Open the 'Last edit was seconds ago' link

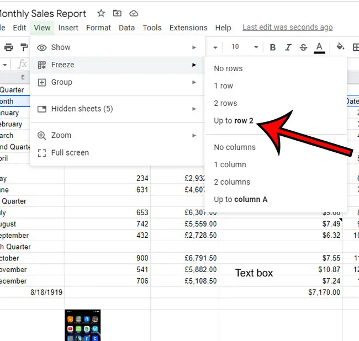(287, 28)
